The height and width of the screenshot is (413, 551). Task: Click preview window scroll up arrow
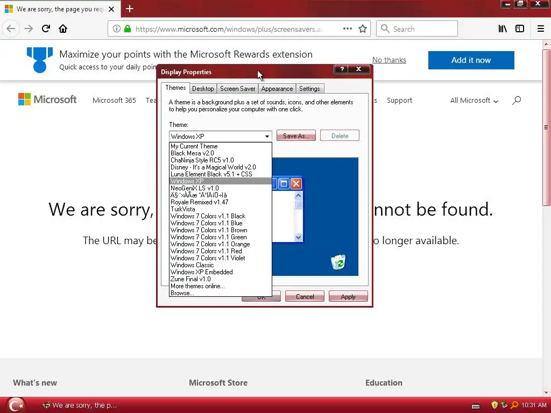tap(298, 195)
